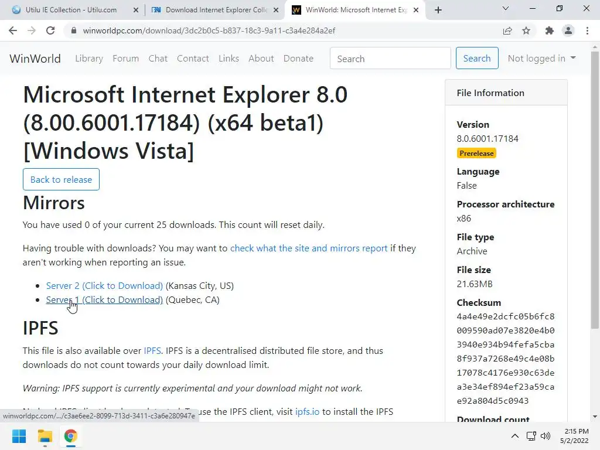This screenshot has height=450, width=600.
Task: Open the Library menu item
Action: 89,59
